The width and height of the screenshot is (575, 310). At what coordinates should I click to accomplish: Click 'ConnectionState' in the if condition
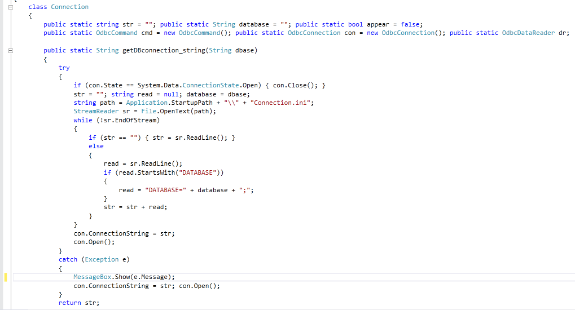(211, 85)
